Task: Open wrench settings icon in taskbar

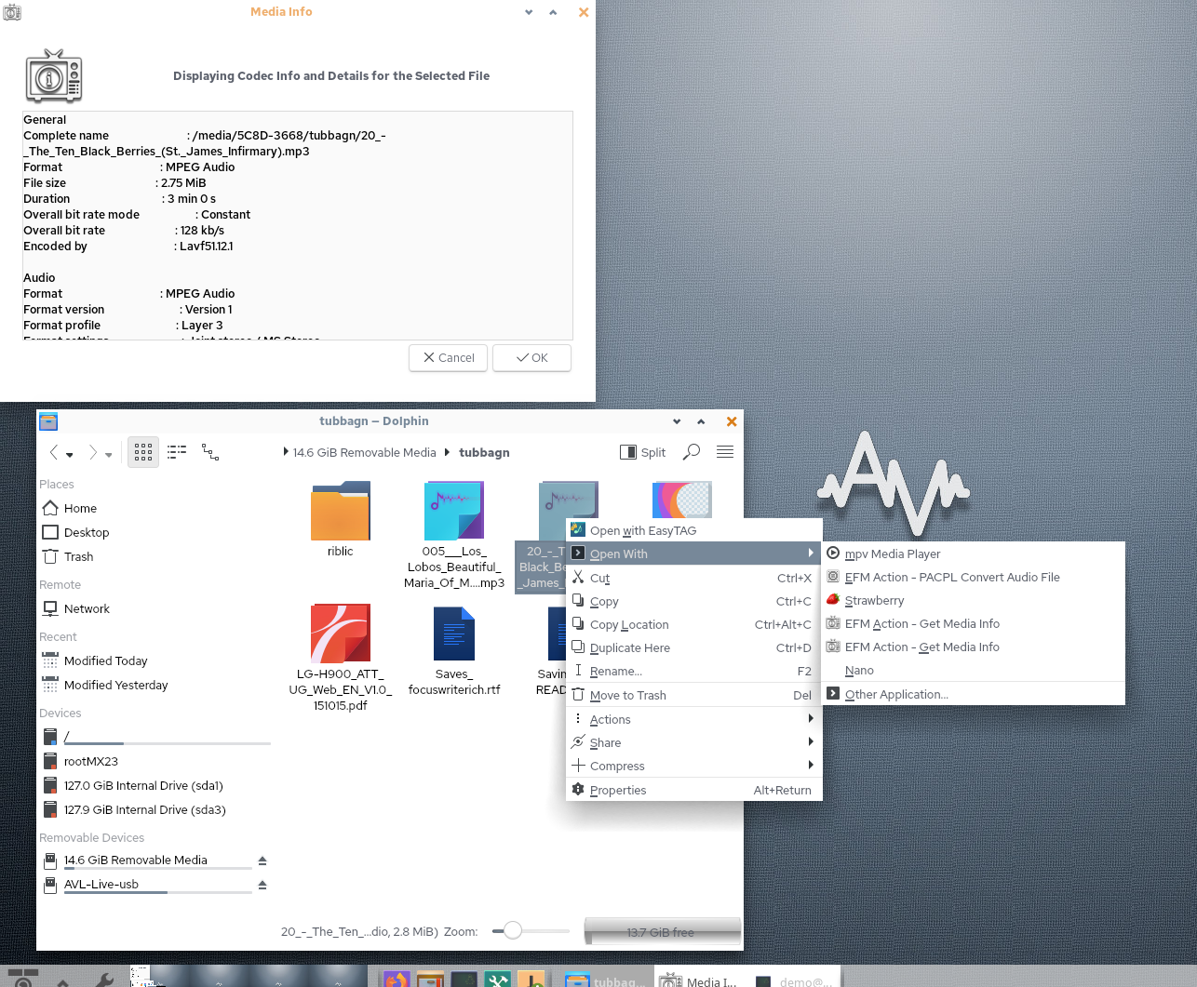Action: click(x=104, y=979)
